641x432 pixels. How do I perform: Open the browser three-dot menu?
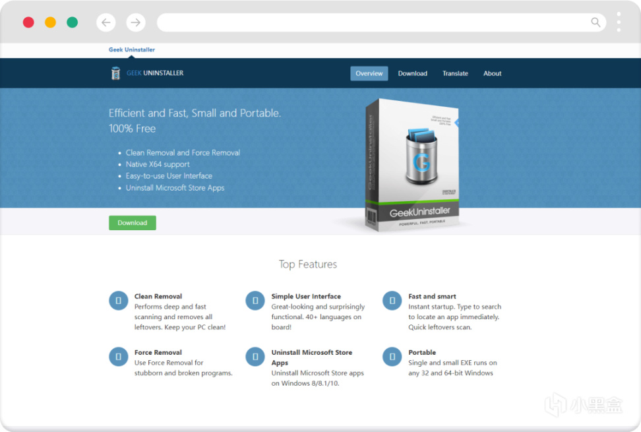coord(619,22)
